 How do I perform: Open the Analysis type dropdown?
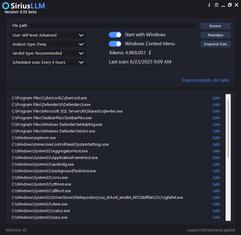[x=48, y=44]
